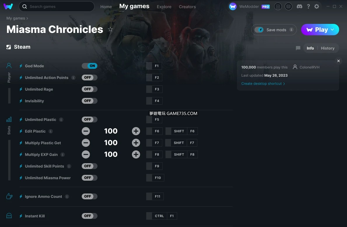Click the info icon beside Unlimited Action Points
Screen dimensions: 347x227
pos(74,78)
